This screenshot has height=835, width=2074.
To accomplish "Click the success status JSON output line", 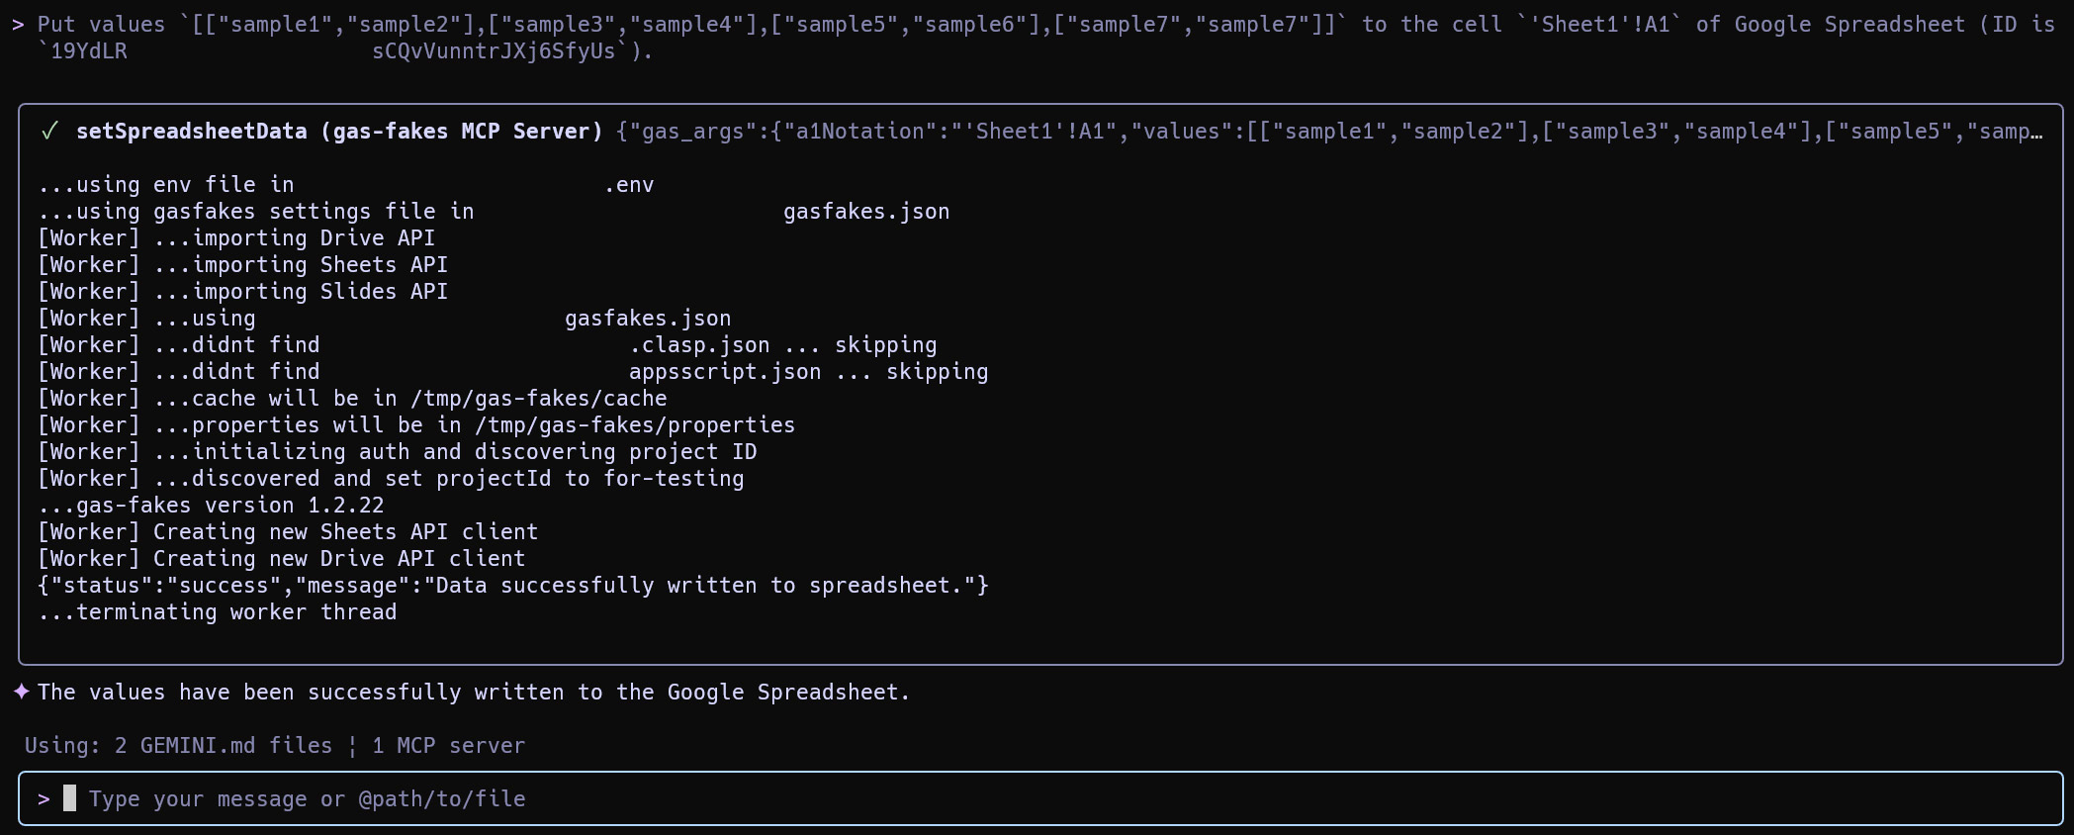I will [x=512, y=586].
